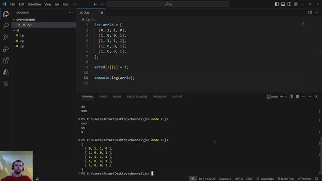Open the terminal launch profile dropdown
The height and width of the screenshot is (181, 322).
point(286,97)
